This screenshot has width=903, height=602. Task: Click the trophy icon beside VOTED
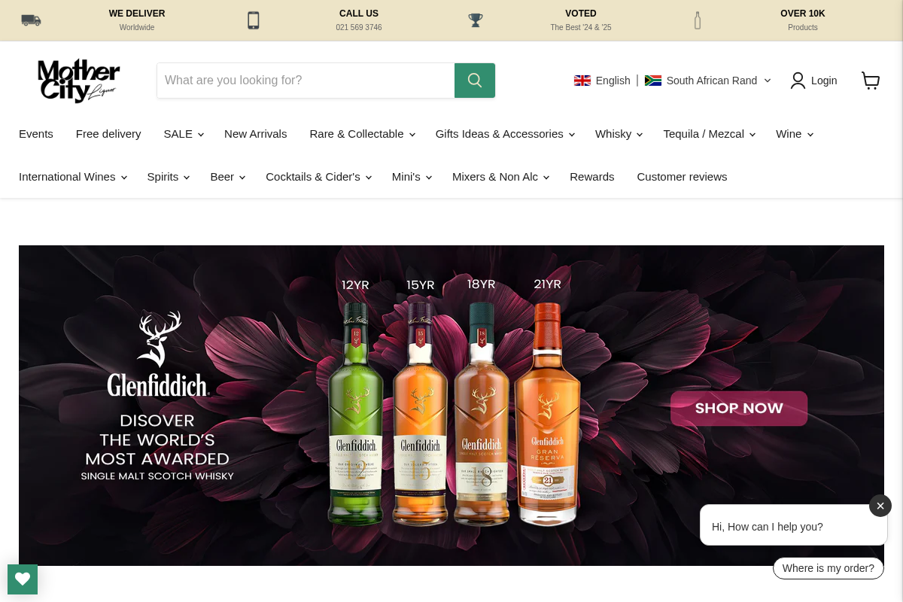475,20
